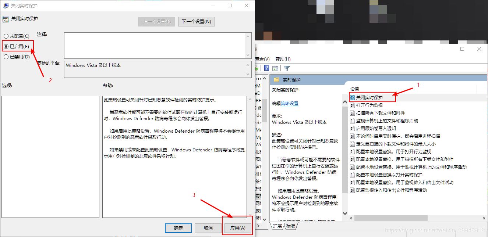
Task: Open the 策略设置 link in the description pane
Action: pyautogui.click(x=290, y=104)
